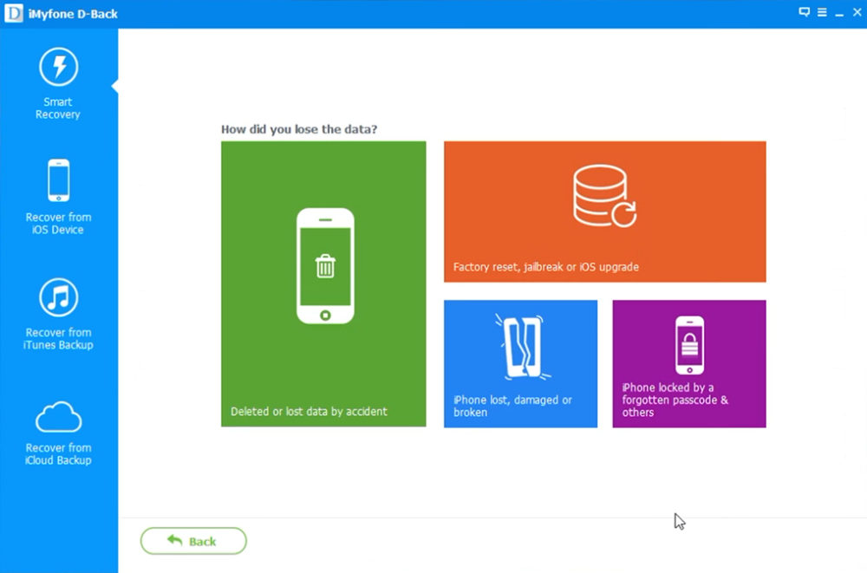Screen dimensions: 867x573
Task: Click the phone icon for Recover from iOS Device
Action: pyautogui.click(x=57, y=179)
